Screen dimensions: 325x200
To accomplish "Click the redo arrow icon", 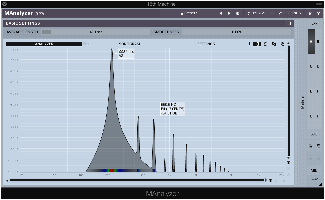I will [318, 159].
